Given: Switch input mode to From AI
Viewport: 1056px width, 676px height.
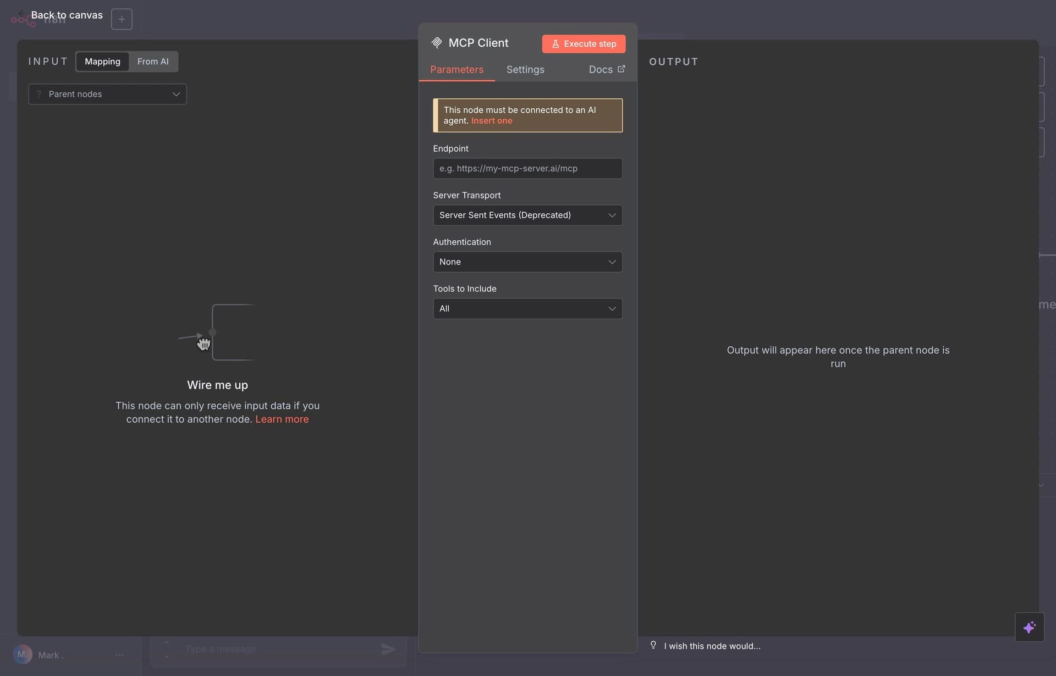Looking at the screenshot, I should [153, 62].
